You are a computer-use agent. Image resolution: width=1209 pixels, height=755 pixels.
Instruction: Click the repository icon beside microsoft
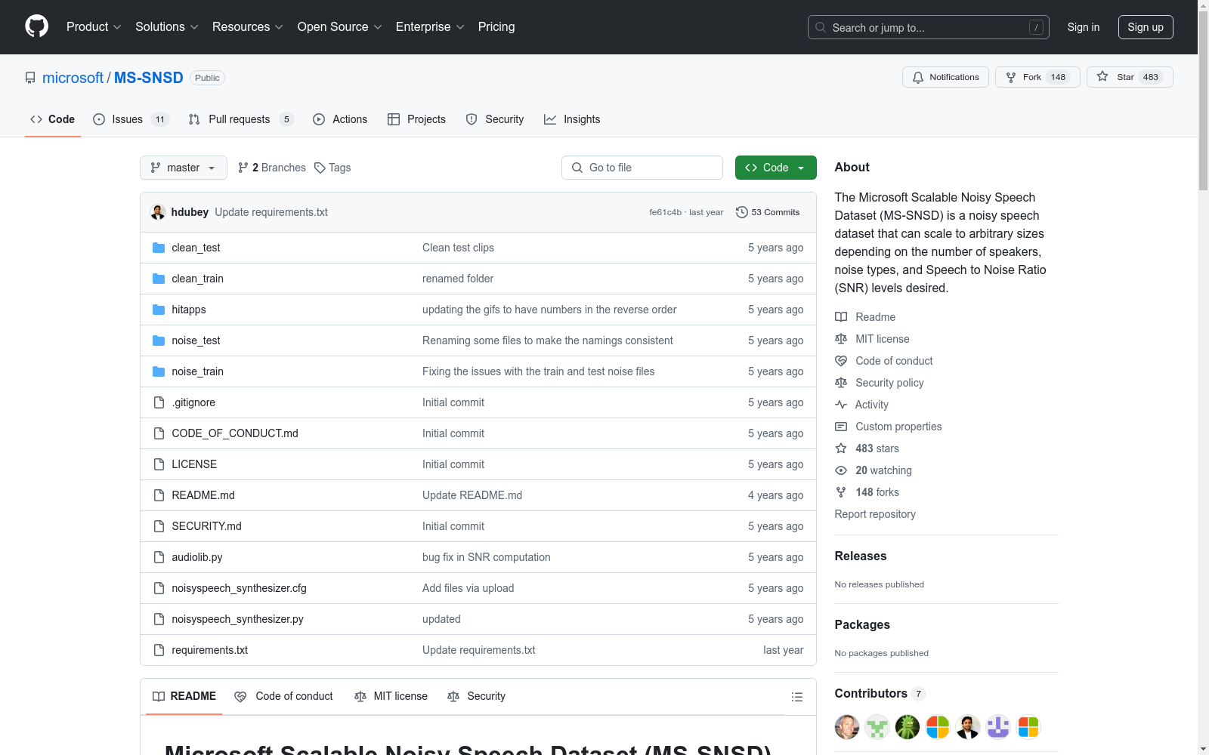click(30, 78)
